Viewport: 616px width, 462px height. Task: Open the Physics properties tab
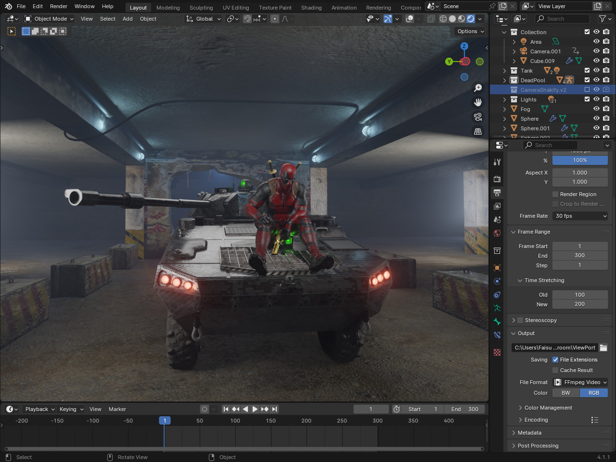pyautogui.click(x=497, y=281)
